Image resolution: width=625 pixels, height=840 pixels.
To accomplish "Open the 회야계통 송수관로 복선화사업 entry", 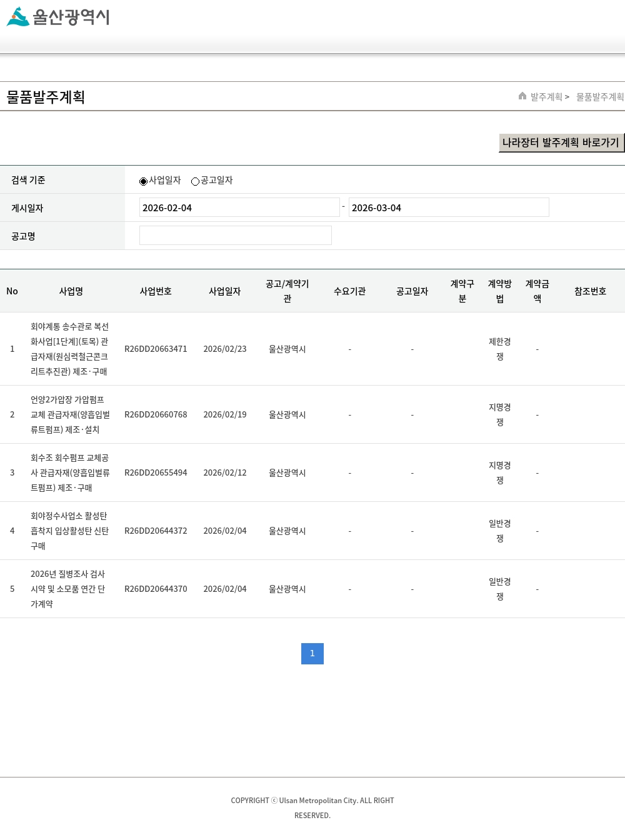I will pyautogui.click(x=70, y=349).
